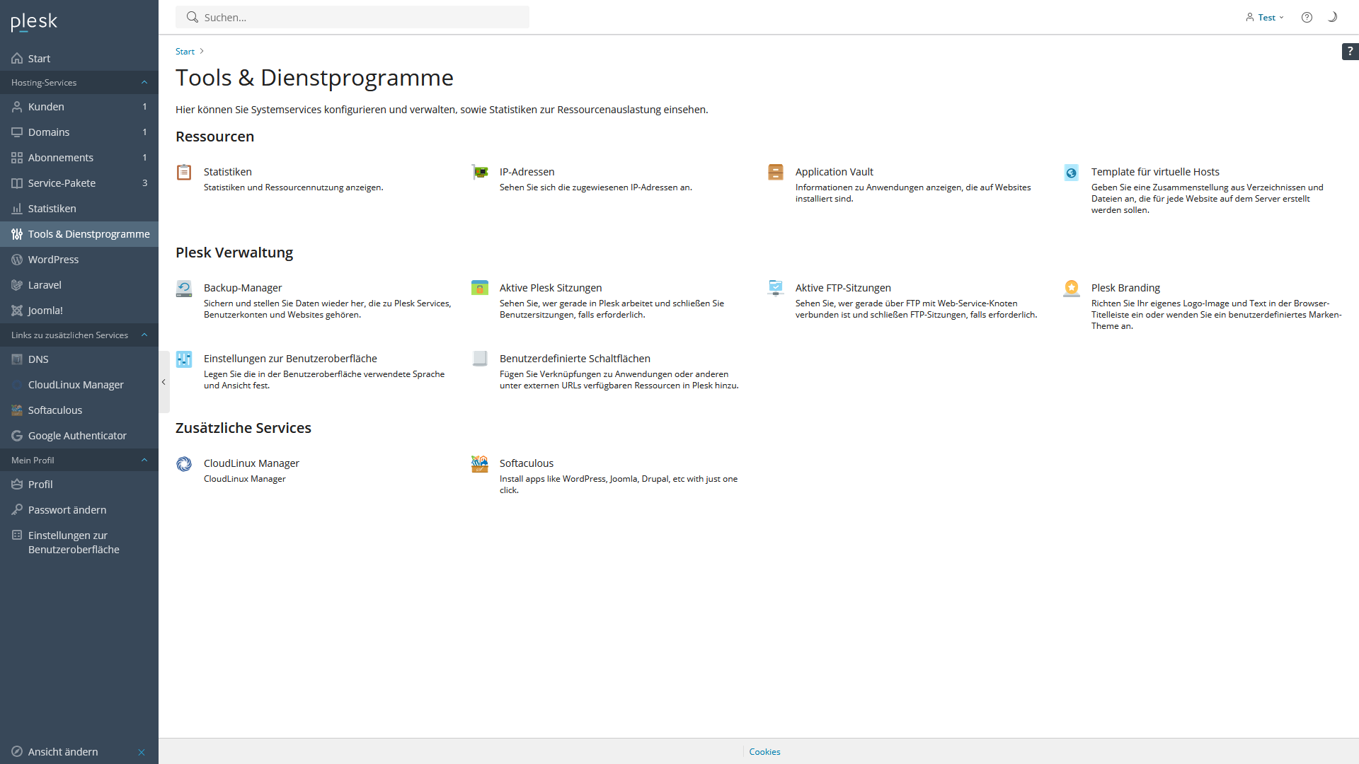
Task: Collapse the Hosting-Services section
Action: click(144, 82)
